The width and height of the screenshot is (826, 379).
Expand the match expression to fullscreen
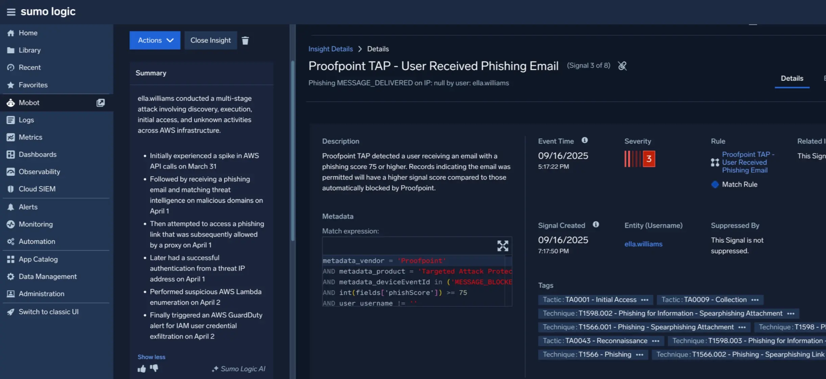click(503, 246)
